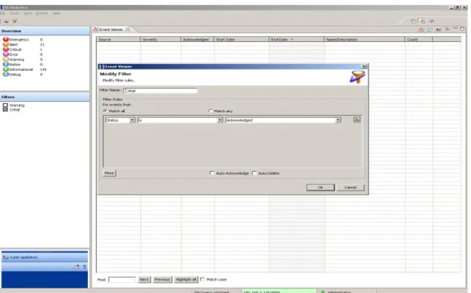Click the Informational severity icon in Overview
This screenshot has width=471, height=293.
(6, 69)
